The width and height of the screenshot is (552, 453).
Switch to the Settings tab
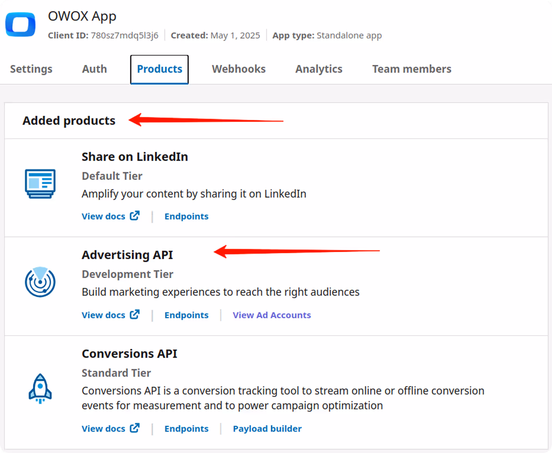(x=31, y=69)
